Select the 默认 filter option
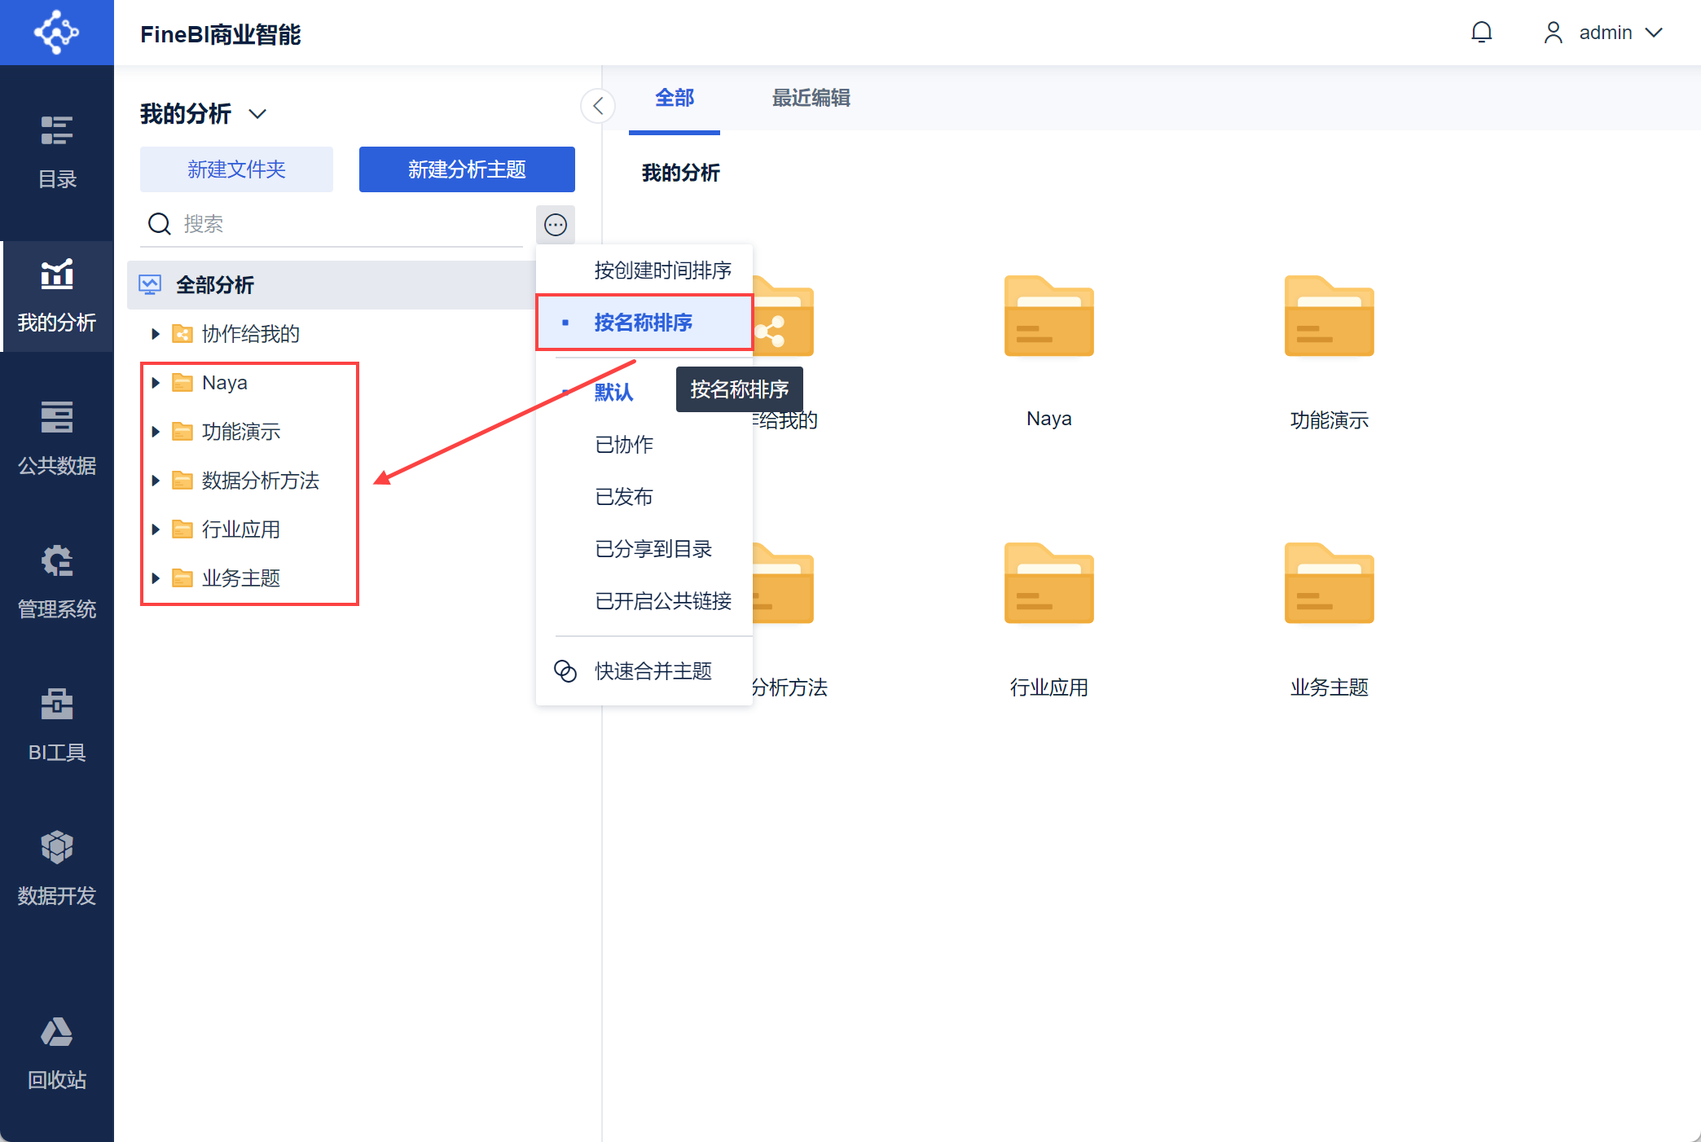The width and height of the screenshot is (1701, 1142). click(x=613, y=393)
